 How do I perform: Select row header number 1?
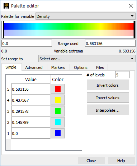(x=8, y=133)
